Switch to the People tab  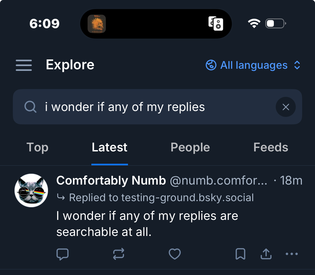click(x=190, y=147)
